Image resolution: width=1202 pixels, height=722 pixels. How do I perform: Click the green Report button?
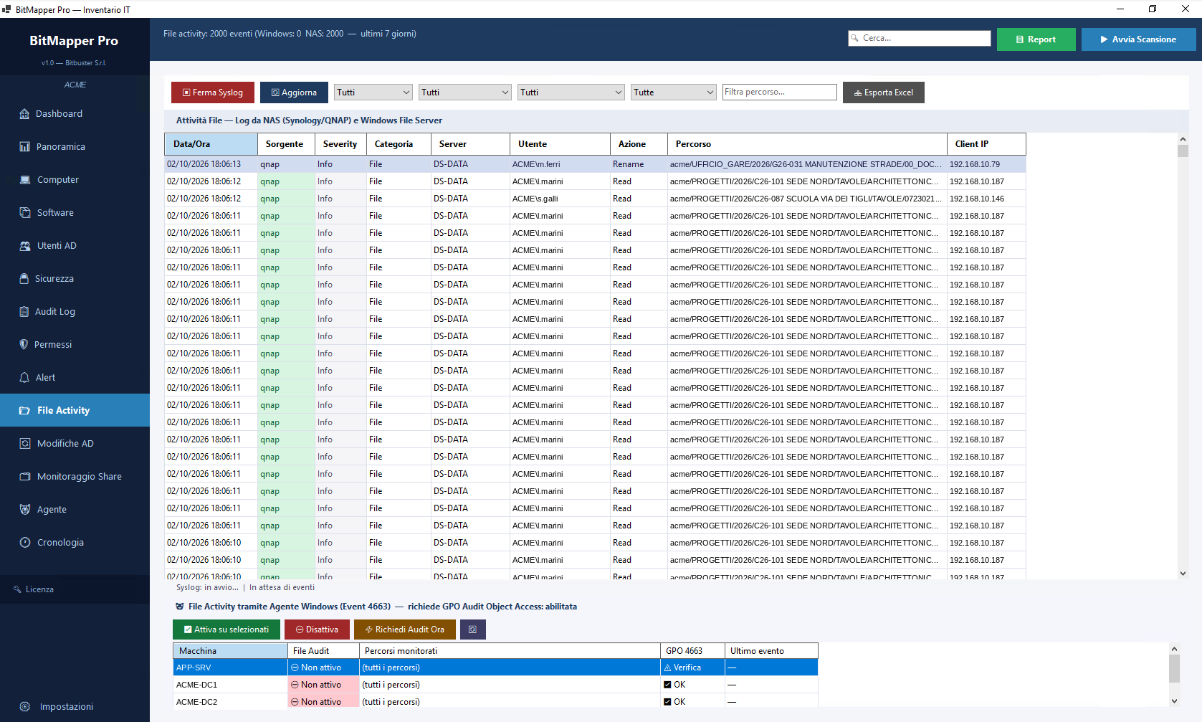(1036, 39)
